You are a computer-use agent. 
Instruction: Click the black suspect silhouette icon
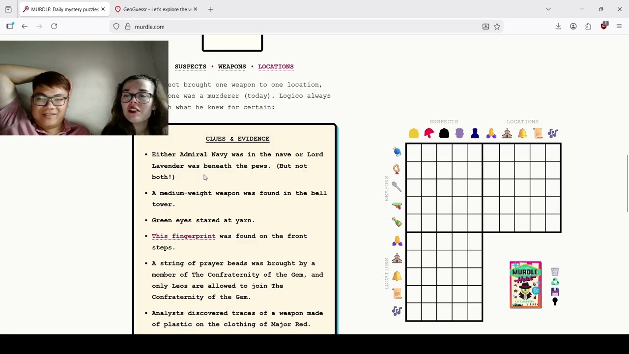point(444,133)
